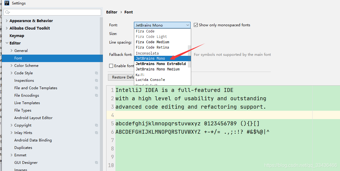Tick the Enable font ligatures checkbox
This screenshot has width=340, height=171.
coord(111,66)
